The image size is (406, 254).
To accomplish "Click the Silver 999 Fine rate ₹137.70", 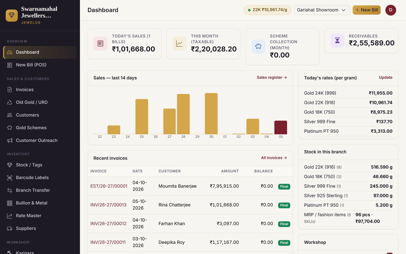I will click(384, 122).
